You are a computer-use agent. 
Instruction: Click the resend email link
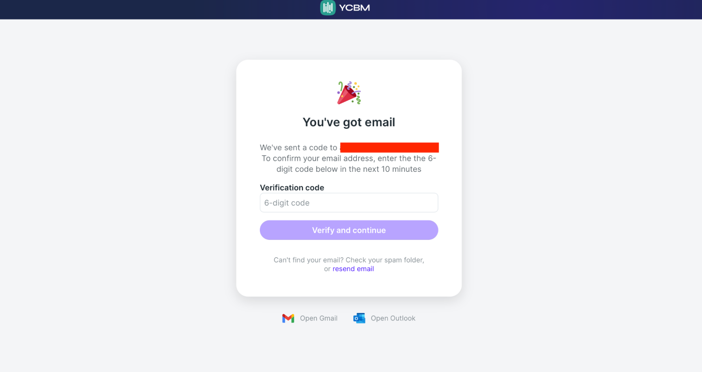pyautogui.click(x=353, y=269)
